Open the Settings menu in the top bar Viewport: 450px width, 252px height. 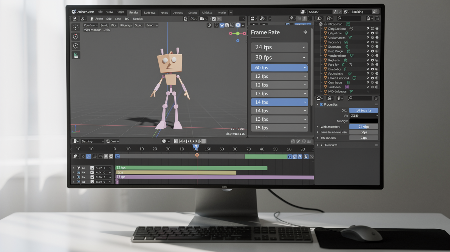coord(149,12)
